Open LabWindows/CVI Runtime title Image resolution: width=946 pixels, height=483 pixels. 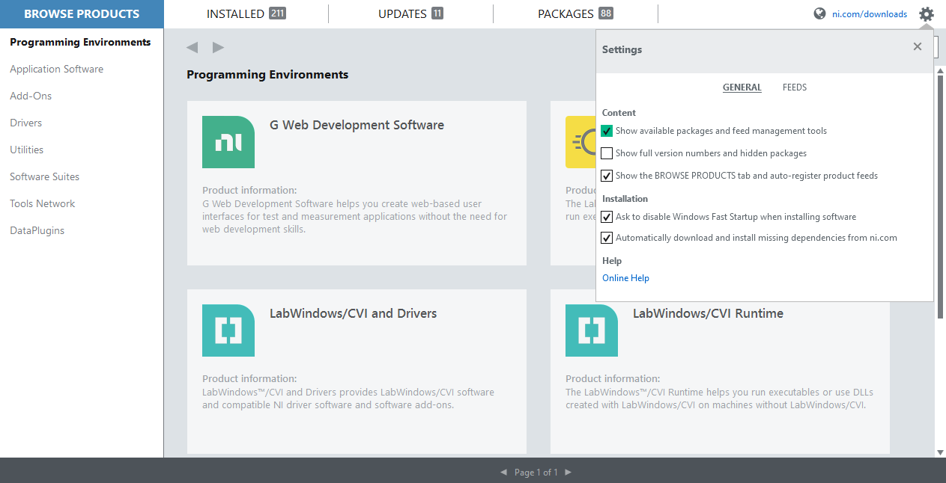708,314
